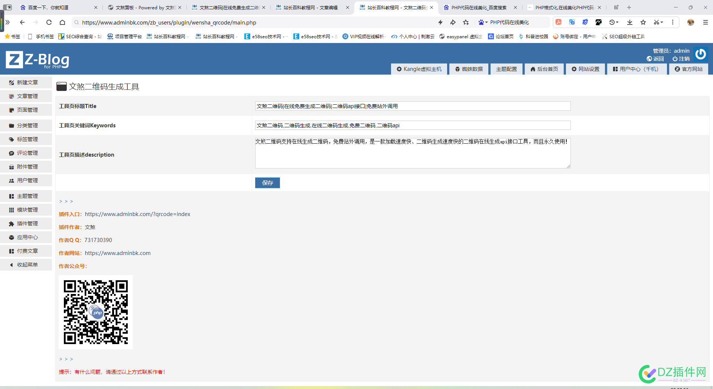Switch to PHP代码在线美化_百度搜索 tab
Screen dimensions: 713x389
(x=480, y=7)
